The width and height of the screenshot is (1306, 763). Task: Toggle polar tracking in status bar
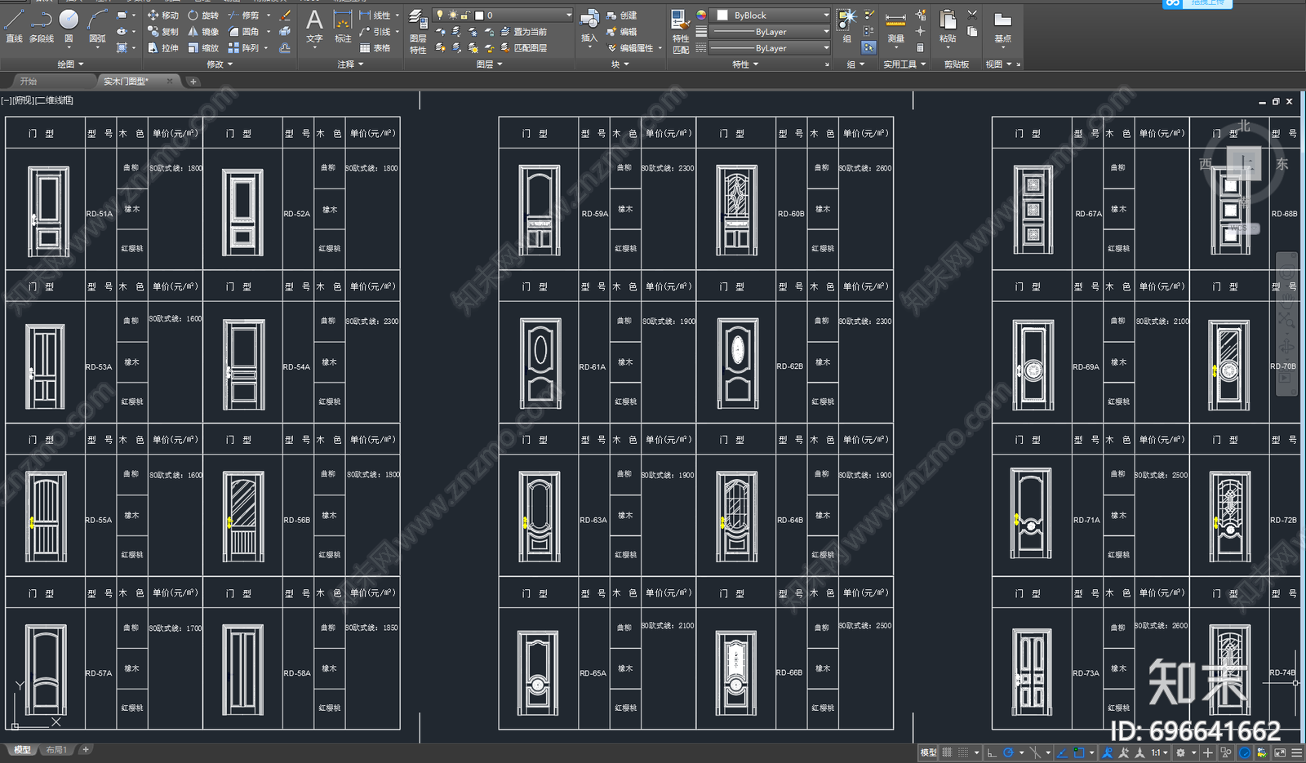point(1009,752)
